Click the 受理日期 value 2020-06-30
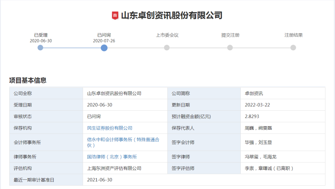The height and width of the screenshot is (189, 335). coord(100,105)
